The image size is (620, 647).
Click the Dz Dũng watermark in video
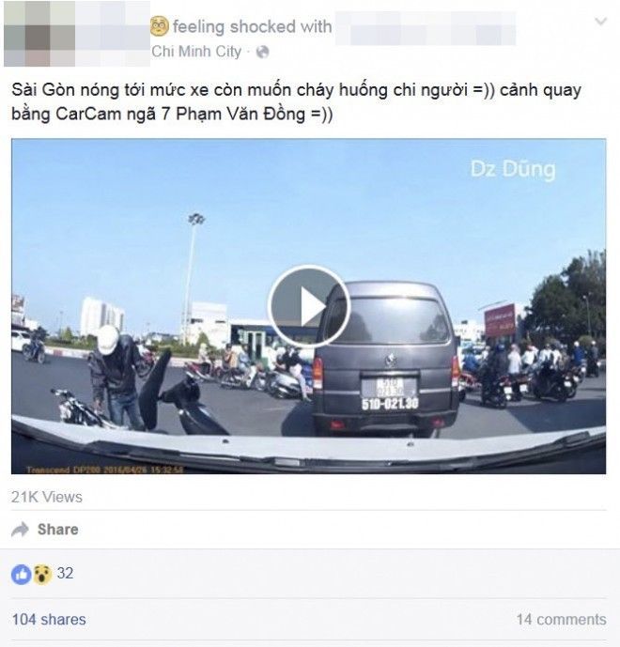pyautogui.click(x=513, y=169)
